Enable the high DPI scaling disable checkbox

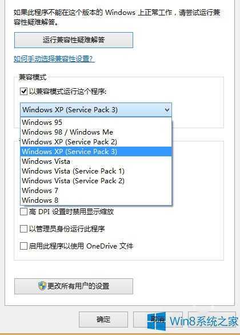click(x=23, y=212)
